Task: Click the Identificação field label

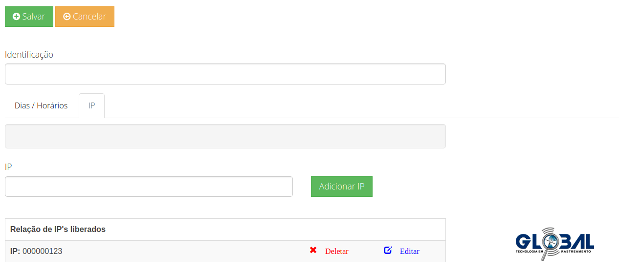Action: click(x=29, y=54)
